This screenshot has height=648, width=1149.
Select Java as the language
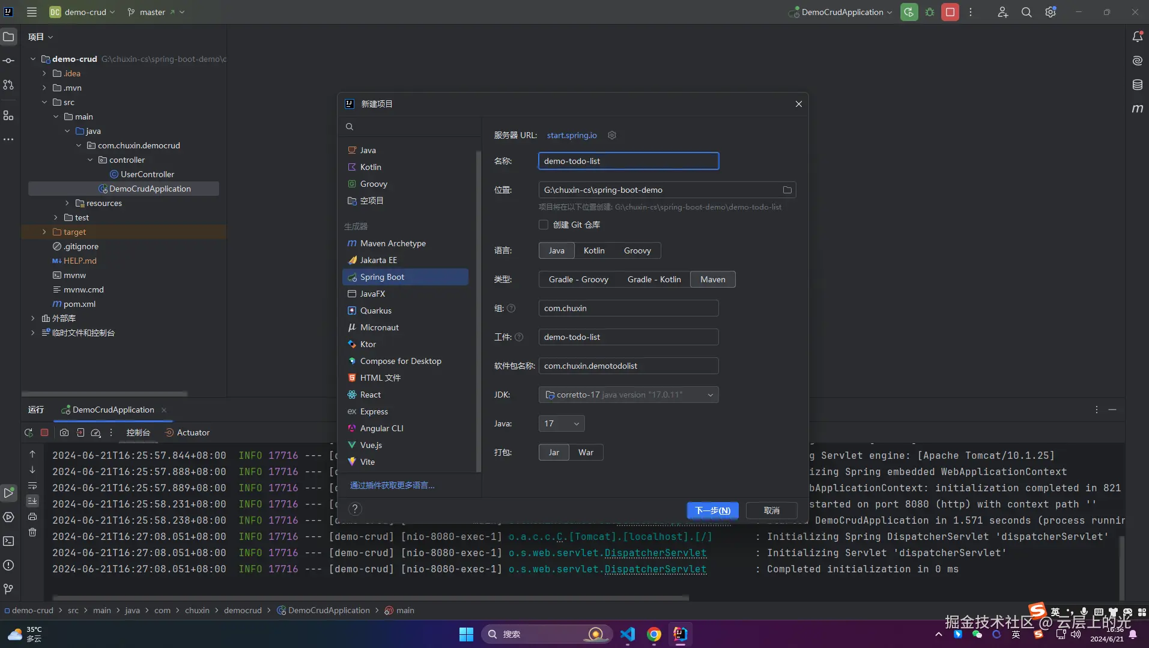point(557,250)
